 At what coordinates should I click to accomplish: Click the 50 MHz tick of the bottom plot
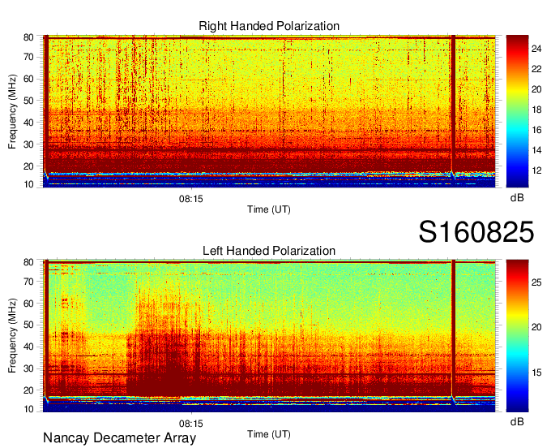(x=28, y=325)
